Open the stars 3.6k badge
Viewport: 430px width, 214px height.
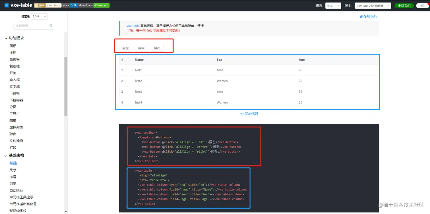(70, 5)
